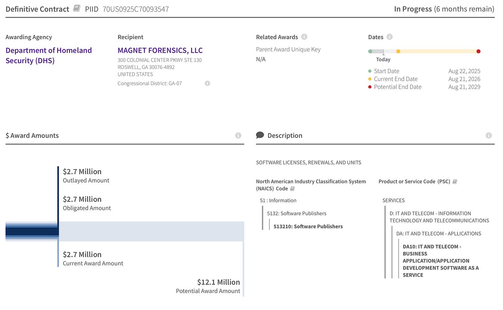Click Start Date value 'Aug 22, 2025'
Screen dimensions: 503x310
464,71
